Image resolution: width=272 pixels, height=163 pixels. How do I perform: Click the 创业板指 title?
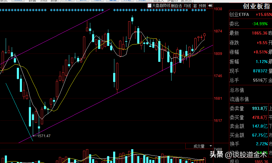coord(256,6)
